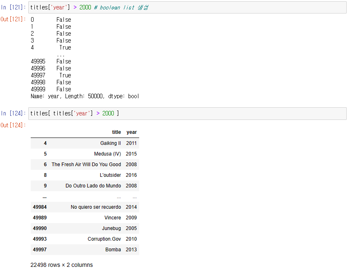The image size is (350, 273).
Task: Select 'No quiero ser recuerdo' cell
Action: coord(96,207)
